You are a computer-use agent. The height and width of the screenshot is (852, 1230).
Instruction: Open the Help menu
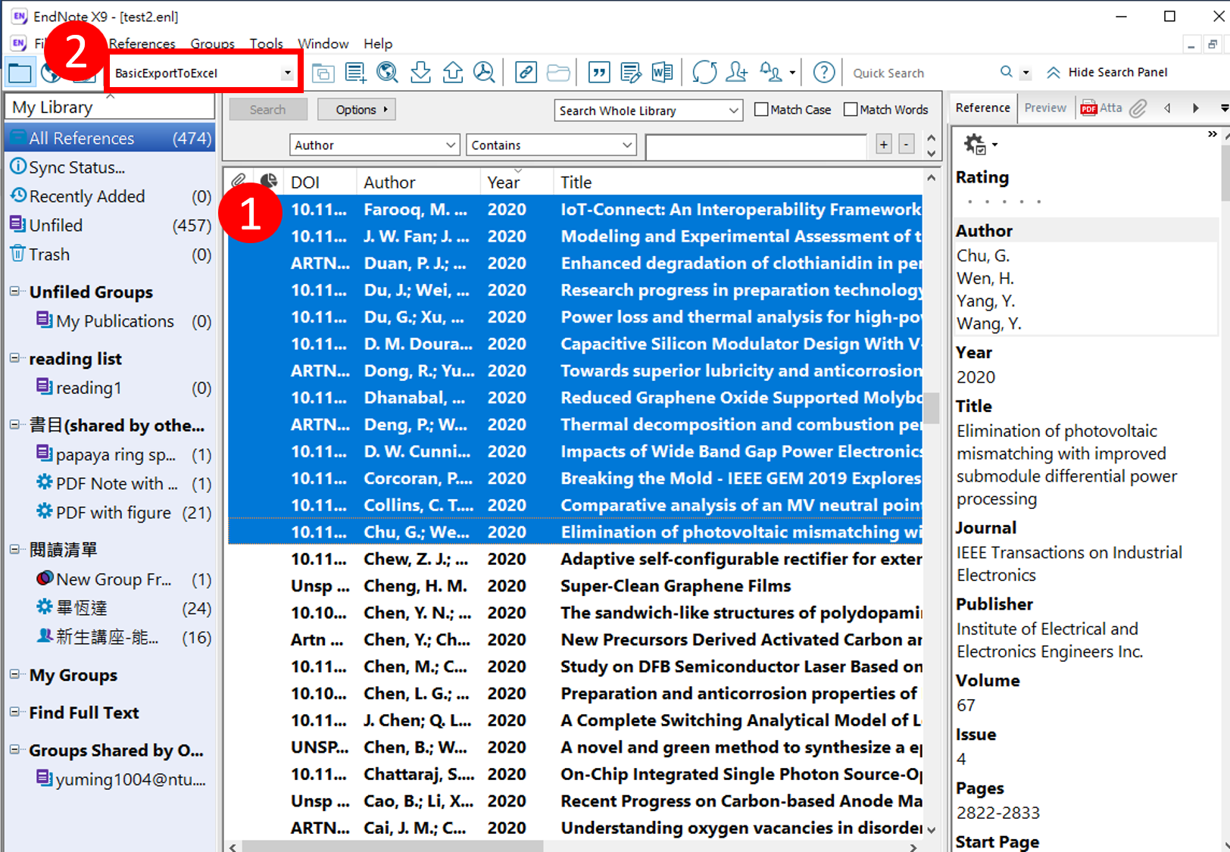[378, 43]
